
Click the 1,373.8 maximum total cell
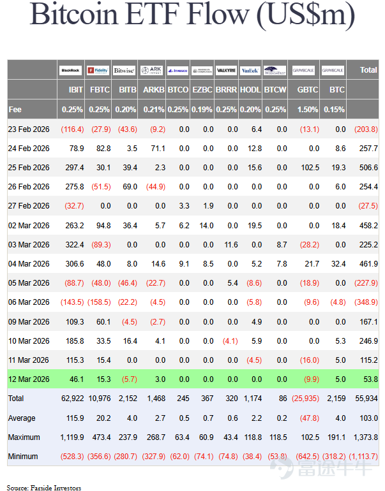366,437
